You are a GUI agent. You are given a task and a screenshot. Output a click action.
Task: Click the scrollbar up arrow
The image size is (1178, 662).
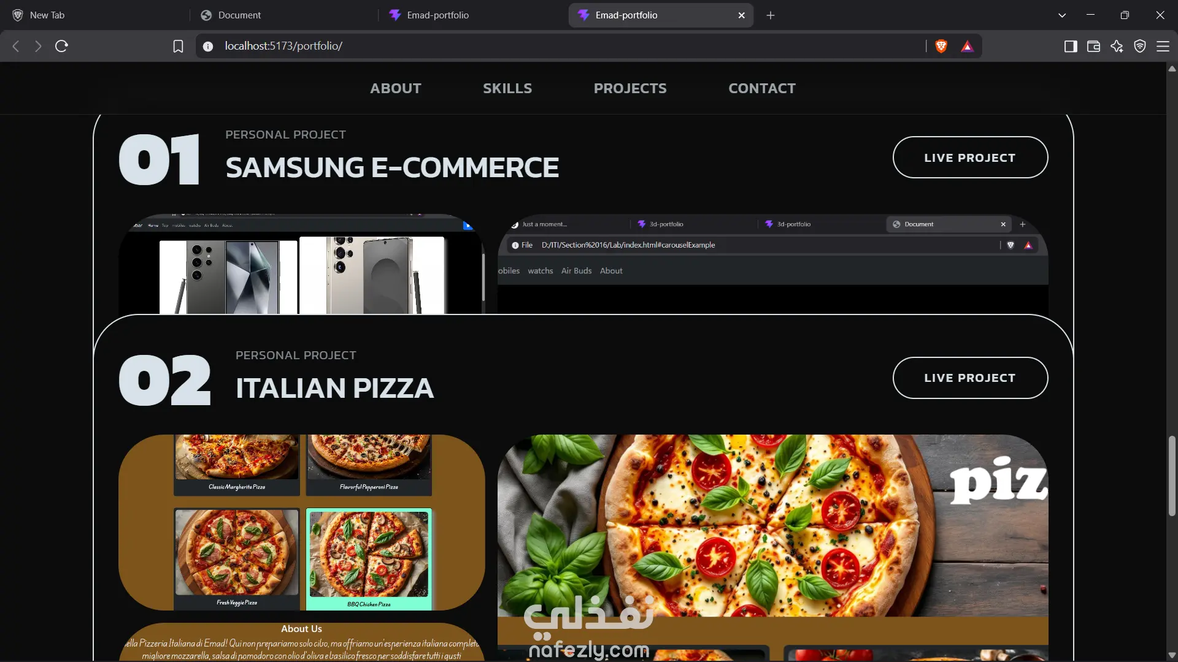coord(1172,69)
